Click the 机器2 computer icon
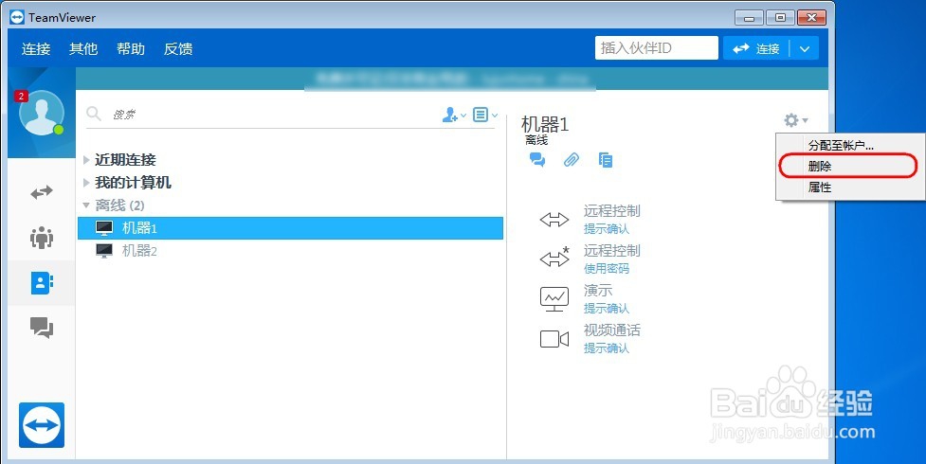 point(104,251)
